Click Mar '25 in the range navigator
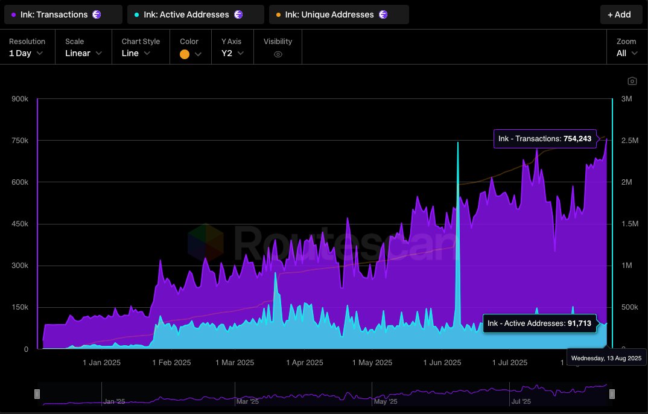This screenshot has width=648, height=414. (x=247, y=401)
